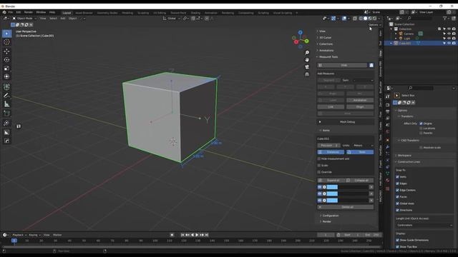
Task: Toggle overlays icon in viewport header
Action: pos(344,19)
